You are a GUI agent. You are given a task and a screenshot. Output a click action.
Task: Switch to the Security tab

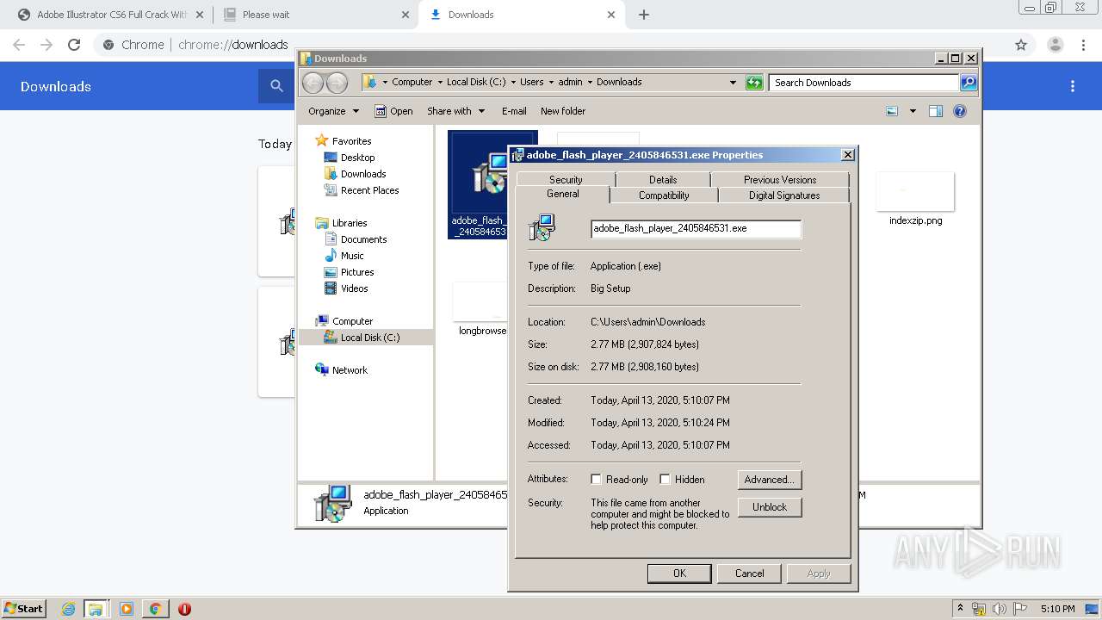(x=566, y=179)
